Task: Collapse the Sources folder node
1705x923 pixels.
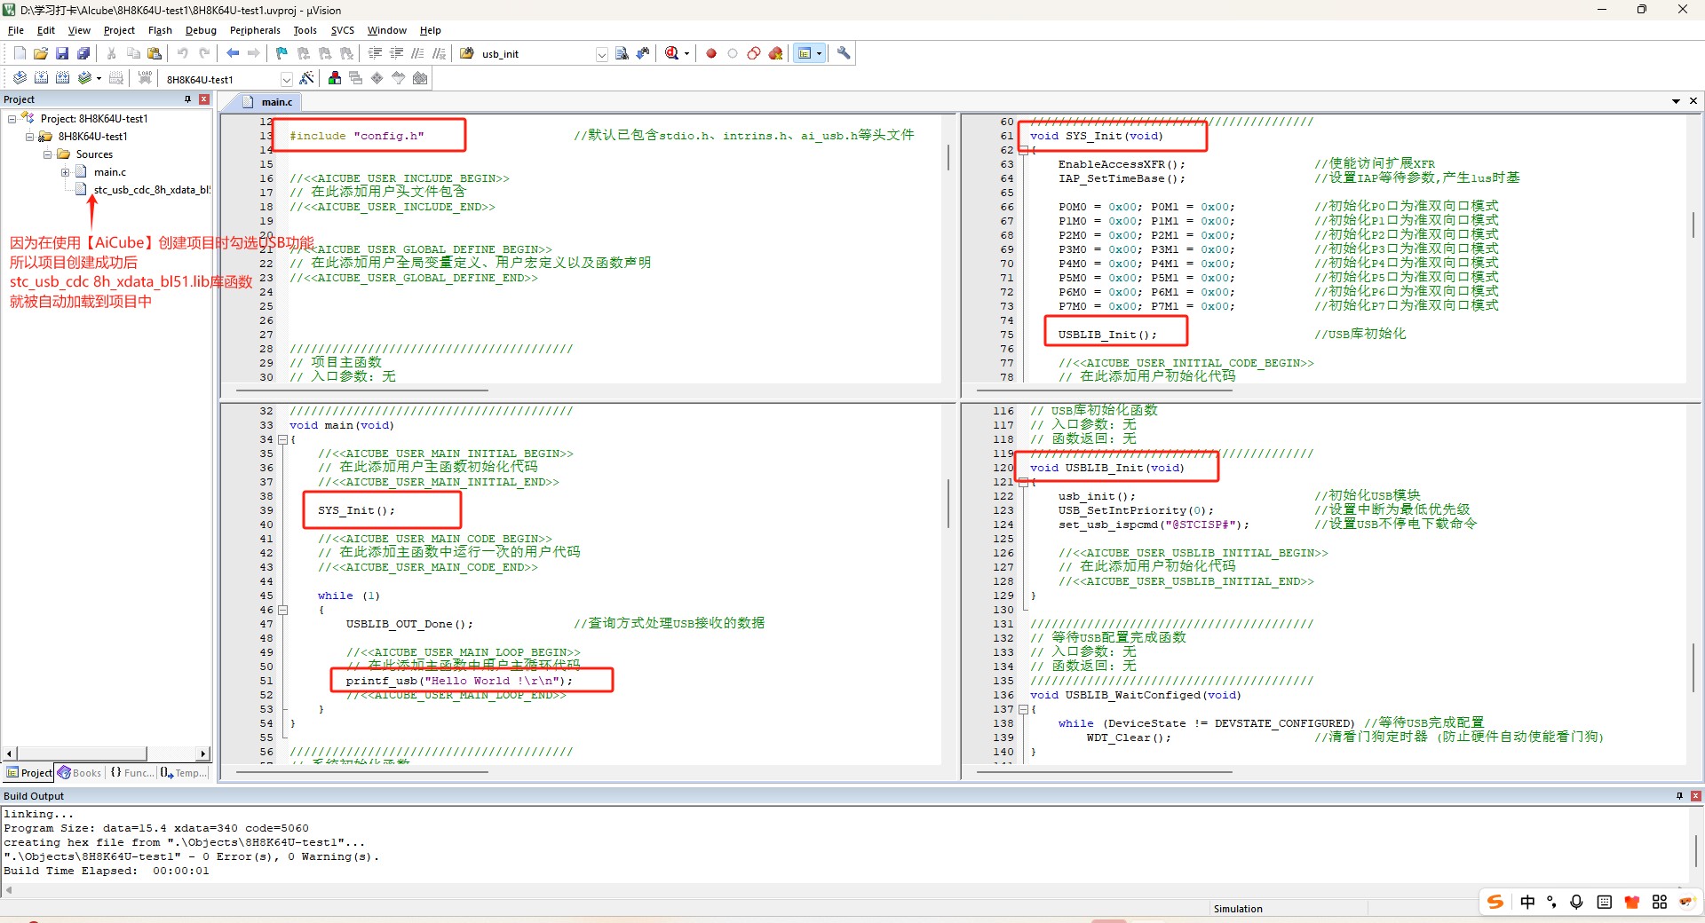Action: (47, 154)
